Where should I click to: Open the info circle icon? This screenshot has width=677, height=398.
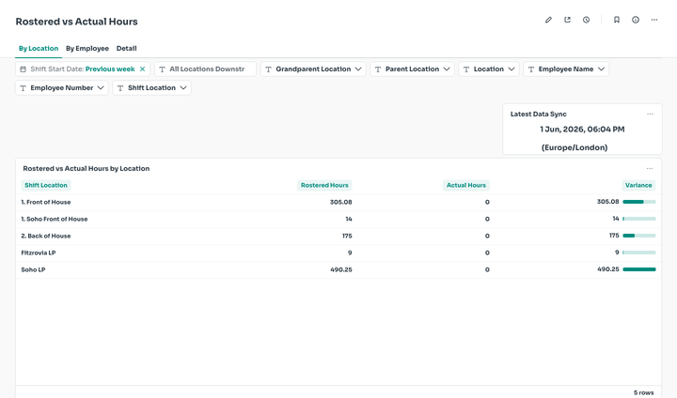(x=636, y=20)
